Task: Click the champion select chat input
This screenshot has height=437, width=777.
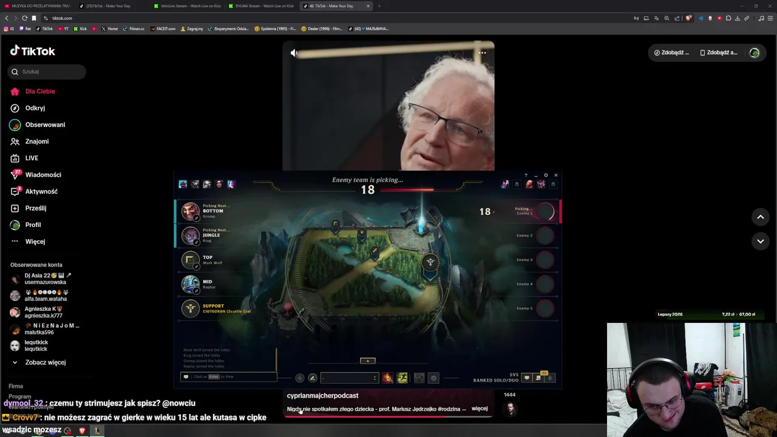Action: [x=229, y=377]
